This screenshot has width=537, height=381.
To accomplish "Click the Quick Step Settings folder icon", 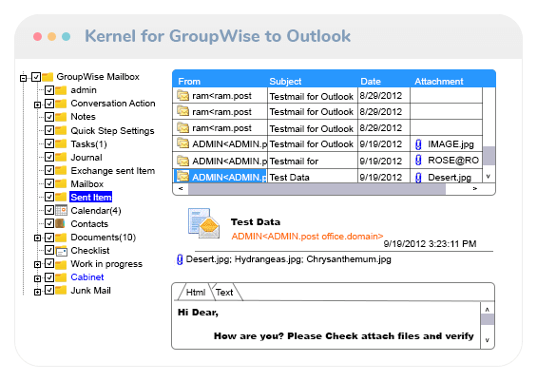I will tap(61, 130).
